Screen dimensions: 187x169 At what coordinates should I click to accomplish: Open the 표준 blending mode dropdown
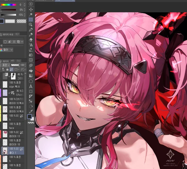(6, 65)
